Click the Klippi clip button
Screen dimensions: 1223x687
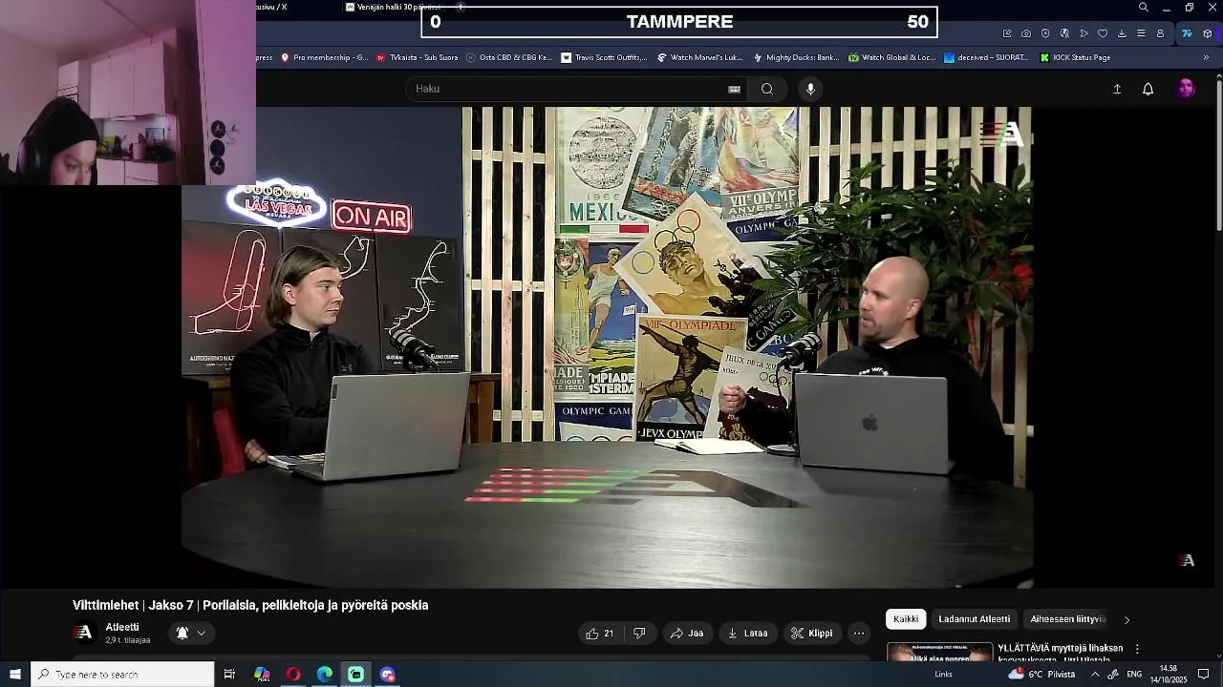(812, 633)
